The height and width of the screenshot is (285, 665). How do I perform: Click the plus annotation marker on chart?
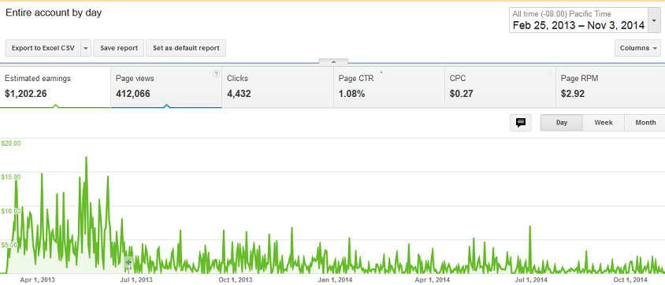[x=128, y=262]
